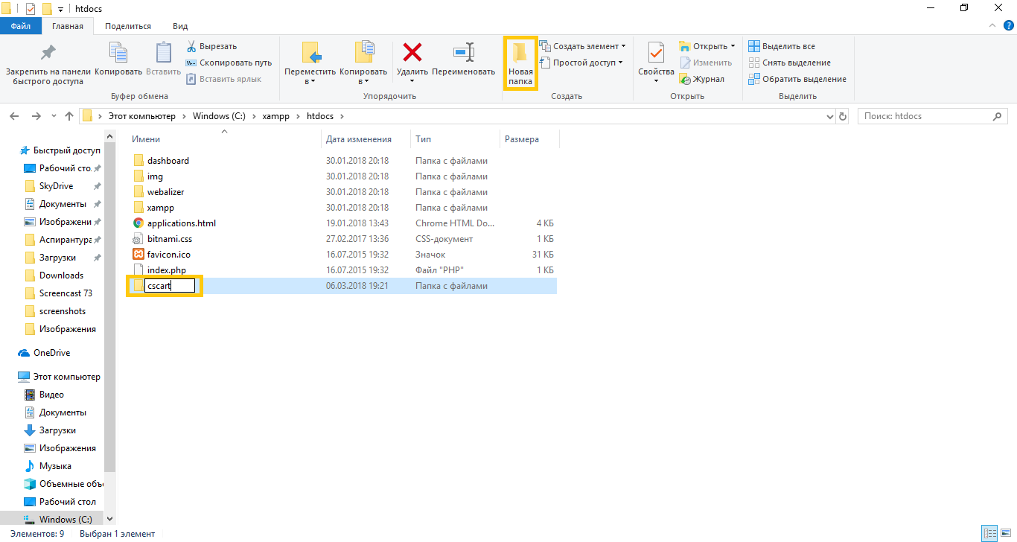Go forward in navigation history
1017x542 pixels.
pos(36,116)
